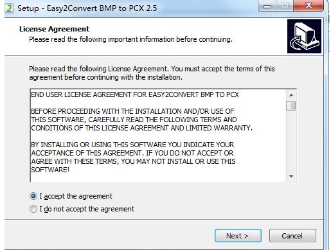Click the setup window title text
The image size is (331, 250).
(x=87, y=8)
